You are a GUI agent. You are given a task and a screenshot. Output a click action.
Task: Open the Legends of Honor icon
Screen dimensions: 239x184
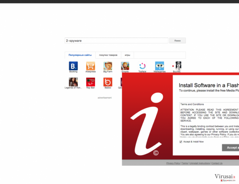(73, 82)
